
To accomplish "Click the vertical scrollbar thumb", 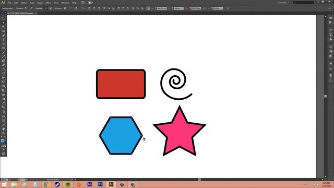I will click(326, 96).
